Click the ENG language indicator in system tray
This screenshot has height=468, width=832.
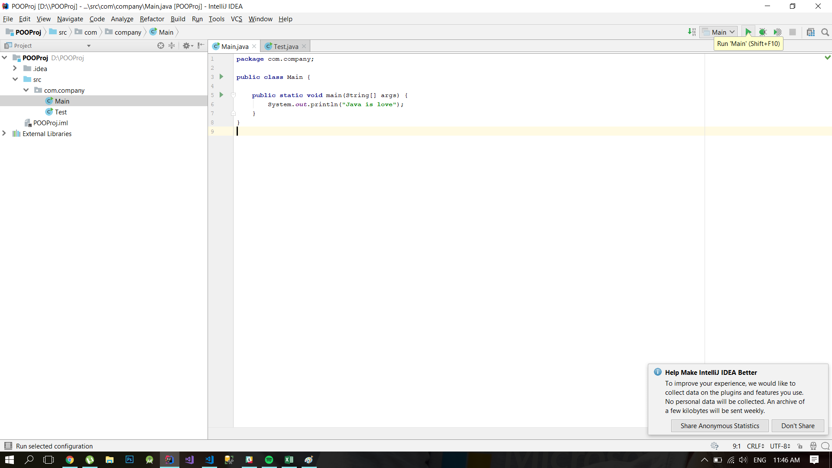[760, 460]
